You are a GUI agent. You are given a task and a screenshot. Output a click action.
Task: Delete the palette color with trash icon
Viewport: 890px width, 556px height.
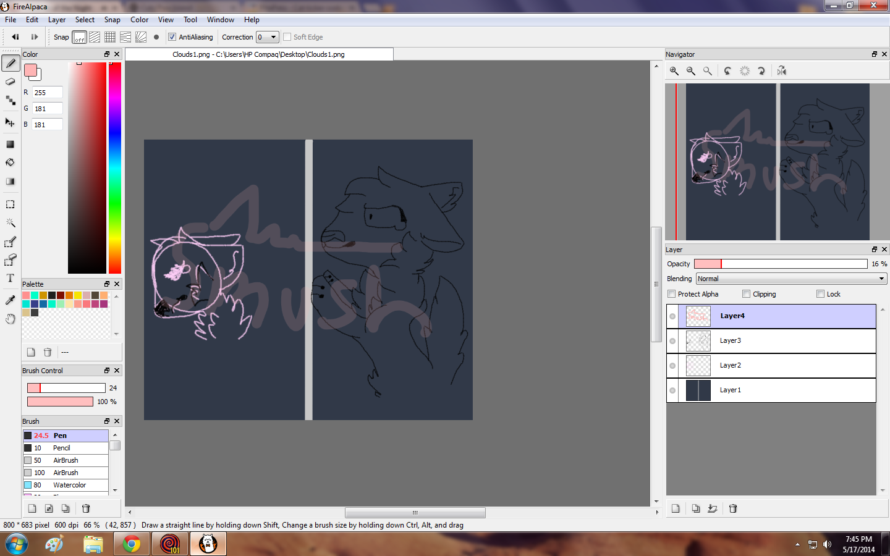pyautogui.click(x=48, y=352)
